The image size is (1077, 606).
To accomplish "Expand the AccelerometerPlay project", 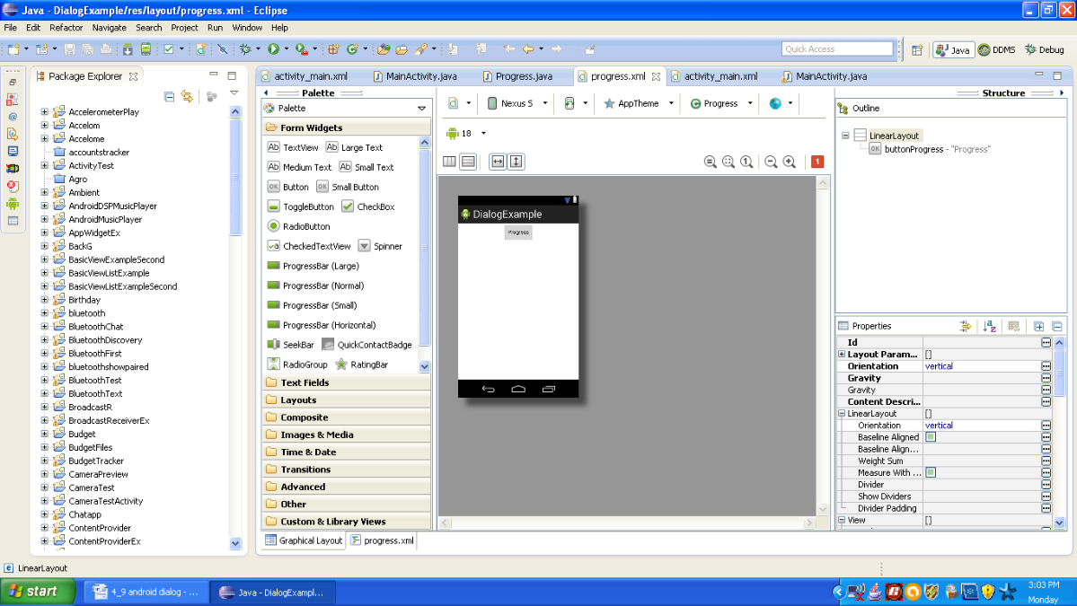I will tap(45, 112).
